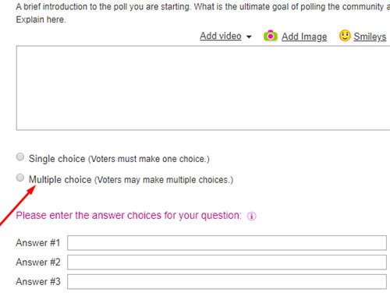
Task: Click inside the poll introduction text area
Action: coord(203,88)
